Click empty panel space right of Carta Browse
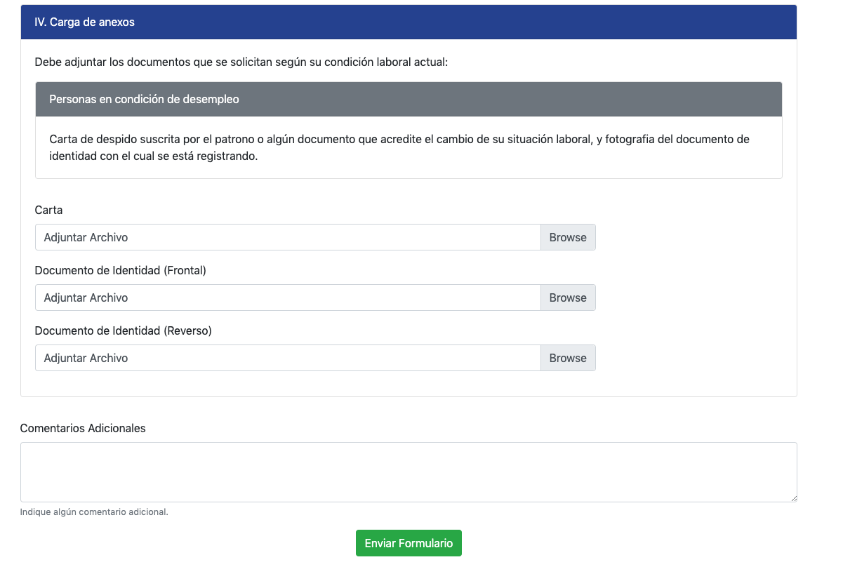Screen dimensions: 843x562 point(695,237)
